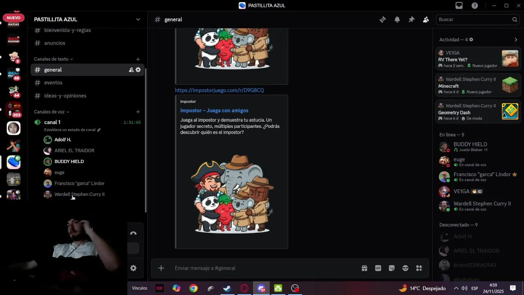Open the GIF picker
This screenshot has height=295, width=524.
[x=378, y=268]
